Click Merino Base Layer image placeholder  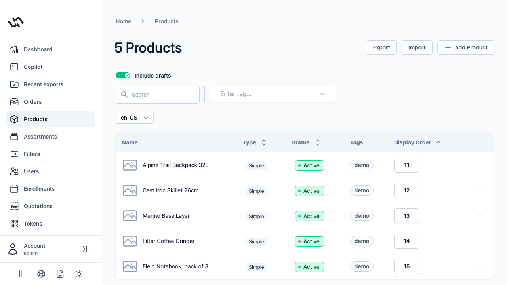tap(130, 216)
